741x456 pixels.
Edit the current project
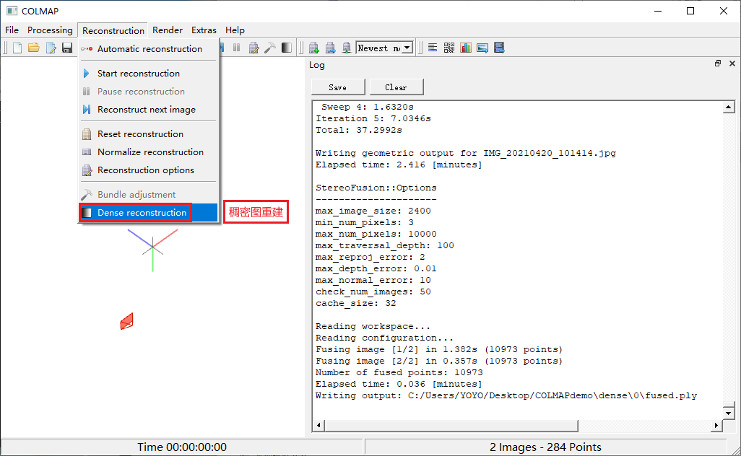51,47
